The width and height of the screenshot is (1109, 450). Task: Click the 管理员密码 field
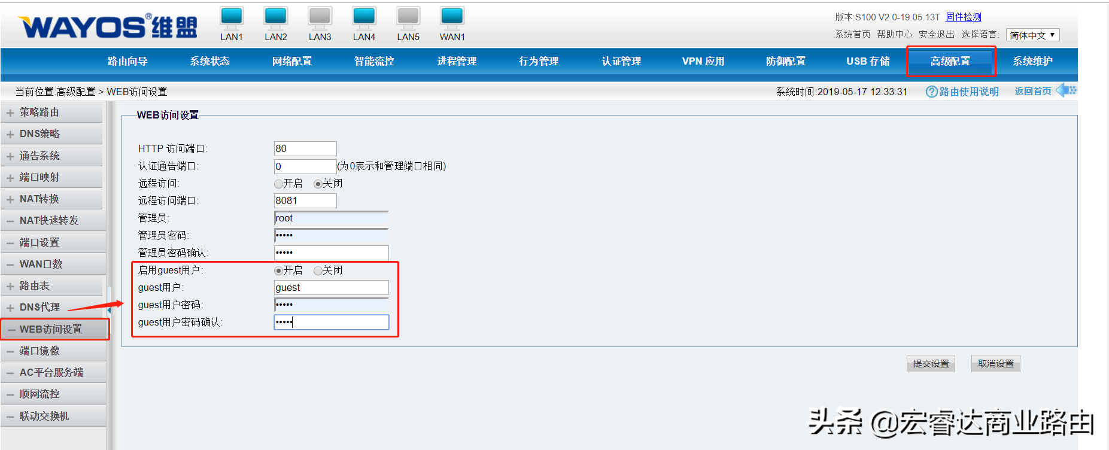click(x=332, y=235)
